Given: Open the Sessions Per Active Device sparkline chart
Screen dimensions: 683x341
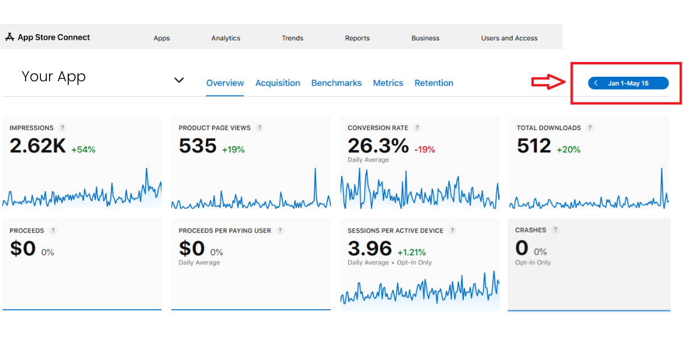Looking at the screenshot, I should tap(420, 289).
